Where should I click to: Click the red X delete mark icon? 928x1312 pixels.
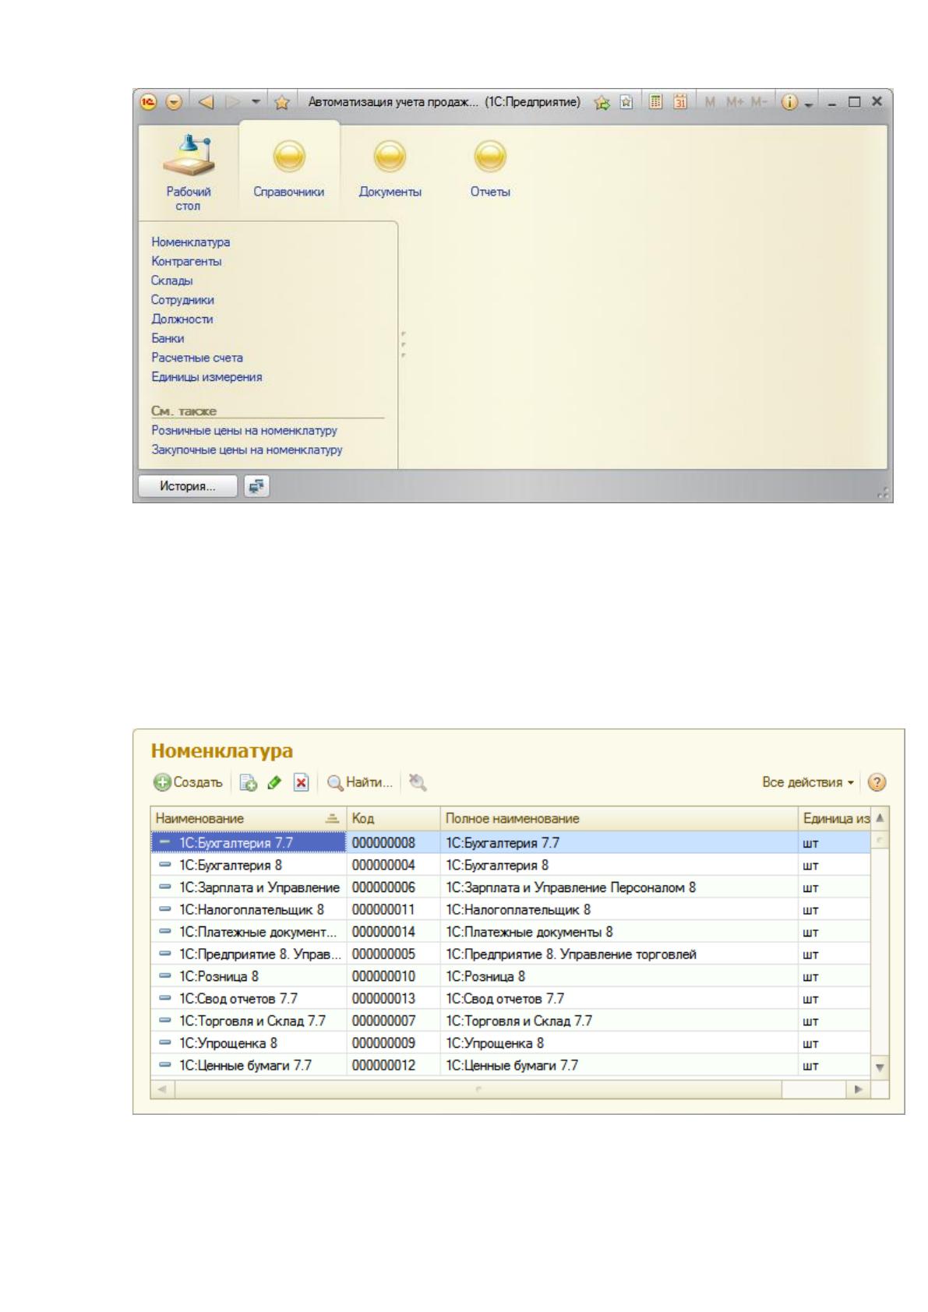[301, 782]
